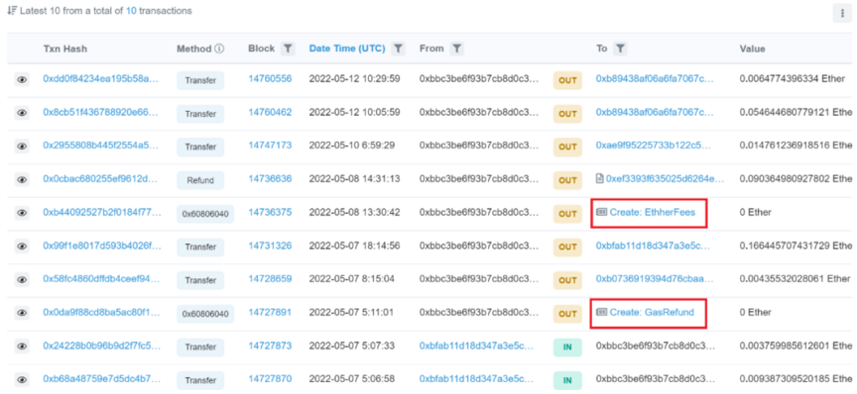The image size is (857, 394).
Task: Open the Create: EthherFees contract link
Action: tap(653, 212)
